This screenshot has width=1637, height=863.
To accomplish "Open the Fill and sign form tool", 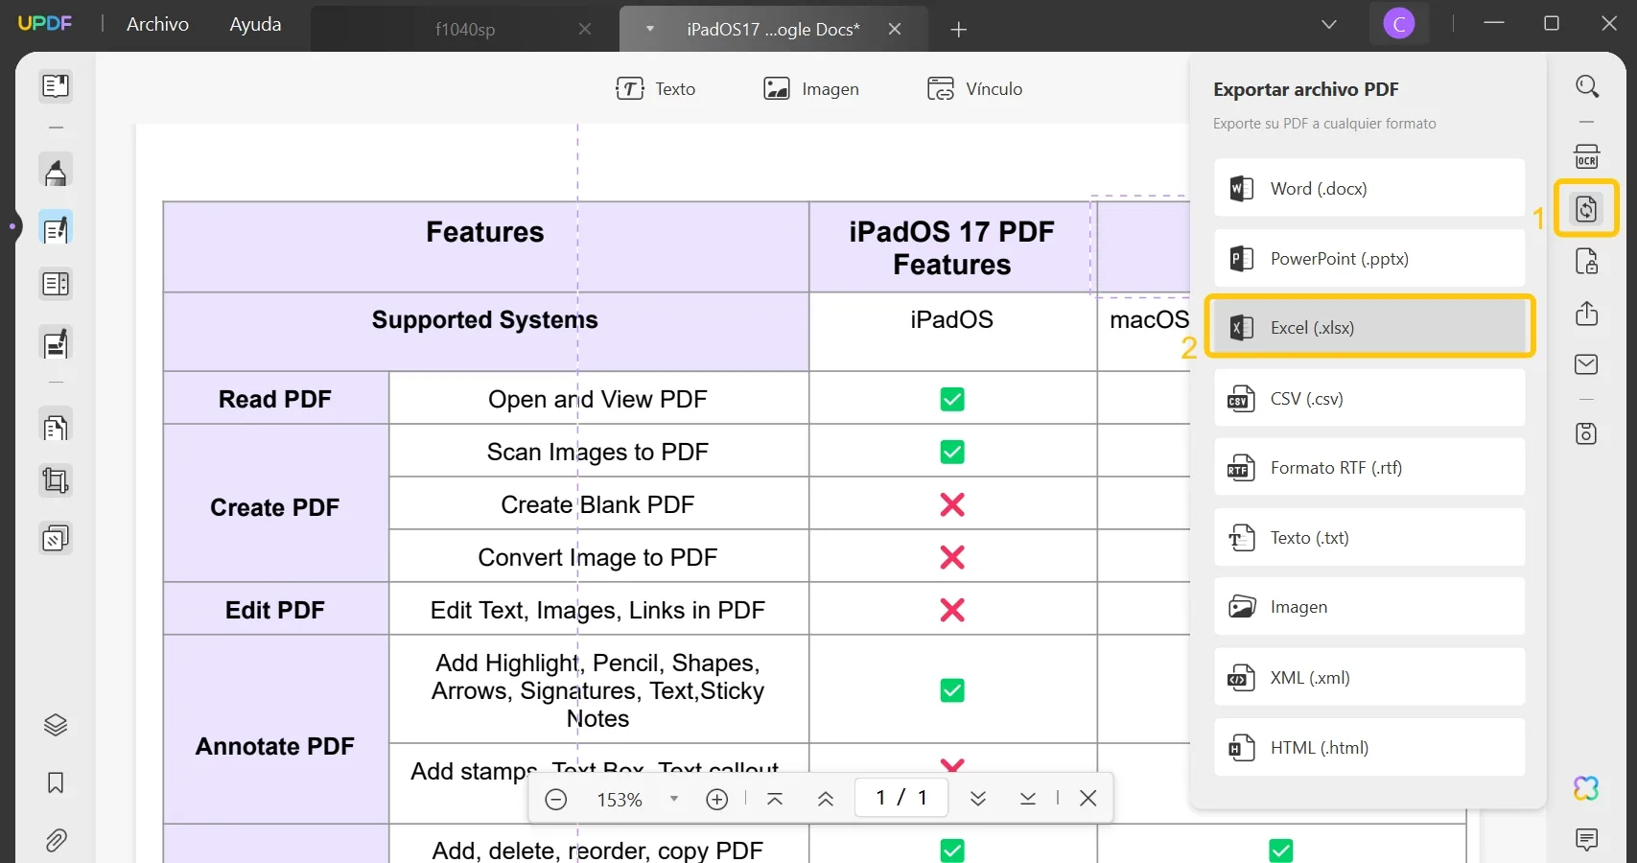I will click(x=56, y=342).
